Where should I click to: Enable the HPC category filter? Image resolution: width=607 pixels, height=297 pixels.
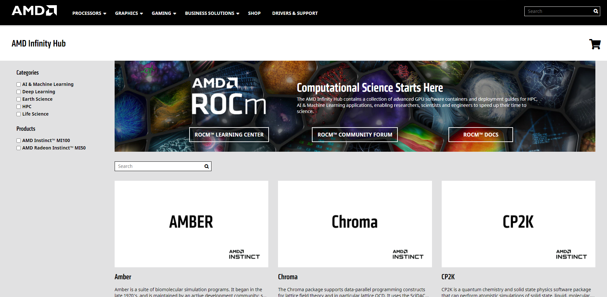18,107
